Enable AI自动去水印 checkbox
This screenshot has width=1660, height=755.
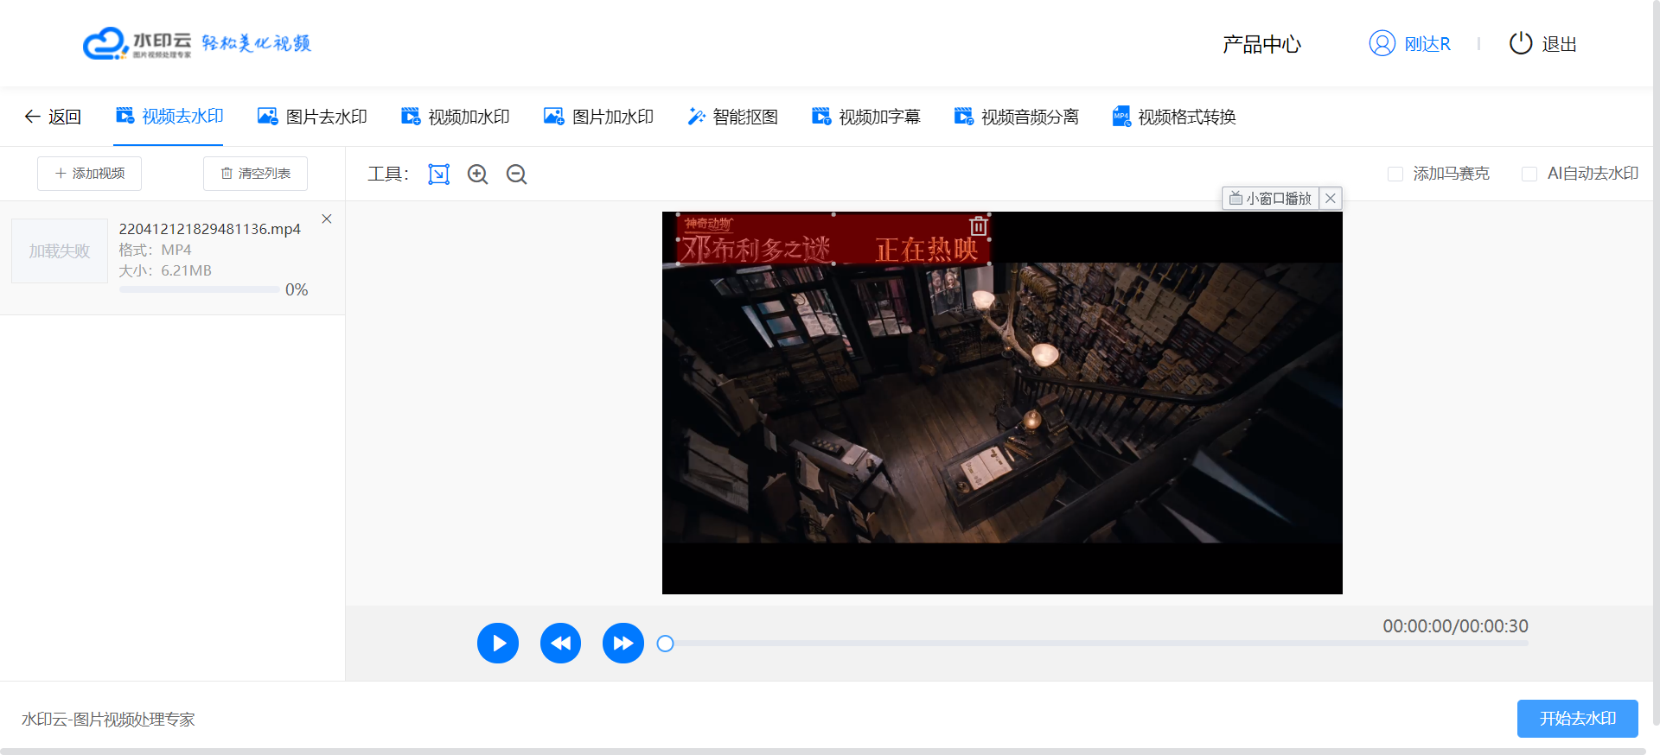click(1529, 174)
